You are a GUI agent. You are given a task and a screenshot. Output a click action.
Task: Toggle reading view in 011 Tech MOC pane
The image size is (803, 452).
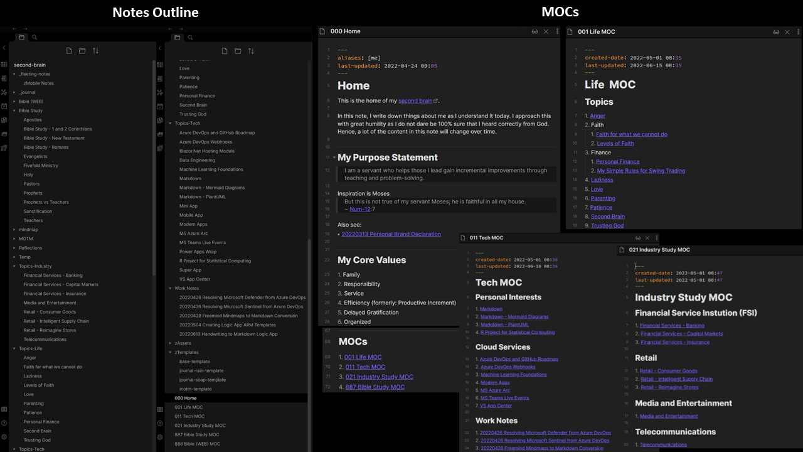point(638,238)
